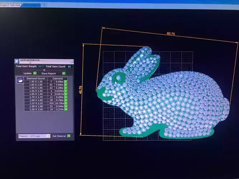This screenshot has height=179, width=239.
Task: Select the 1.70 X 1.70 size cell
Action: (36, 97)
